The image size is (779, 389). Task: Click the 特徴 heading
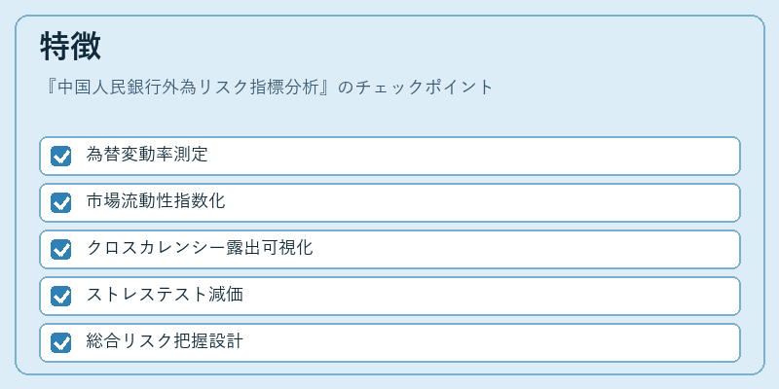tap(70, 47)
